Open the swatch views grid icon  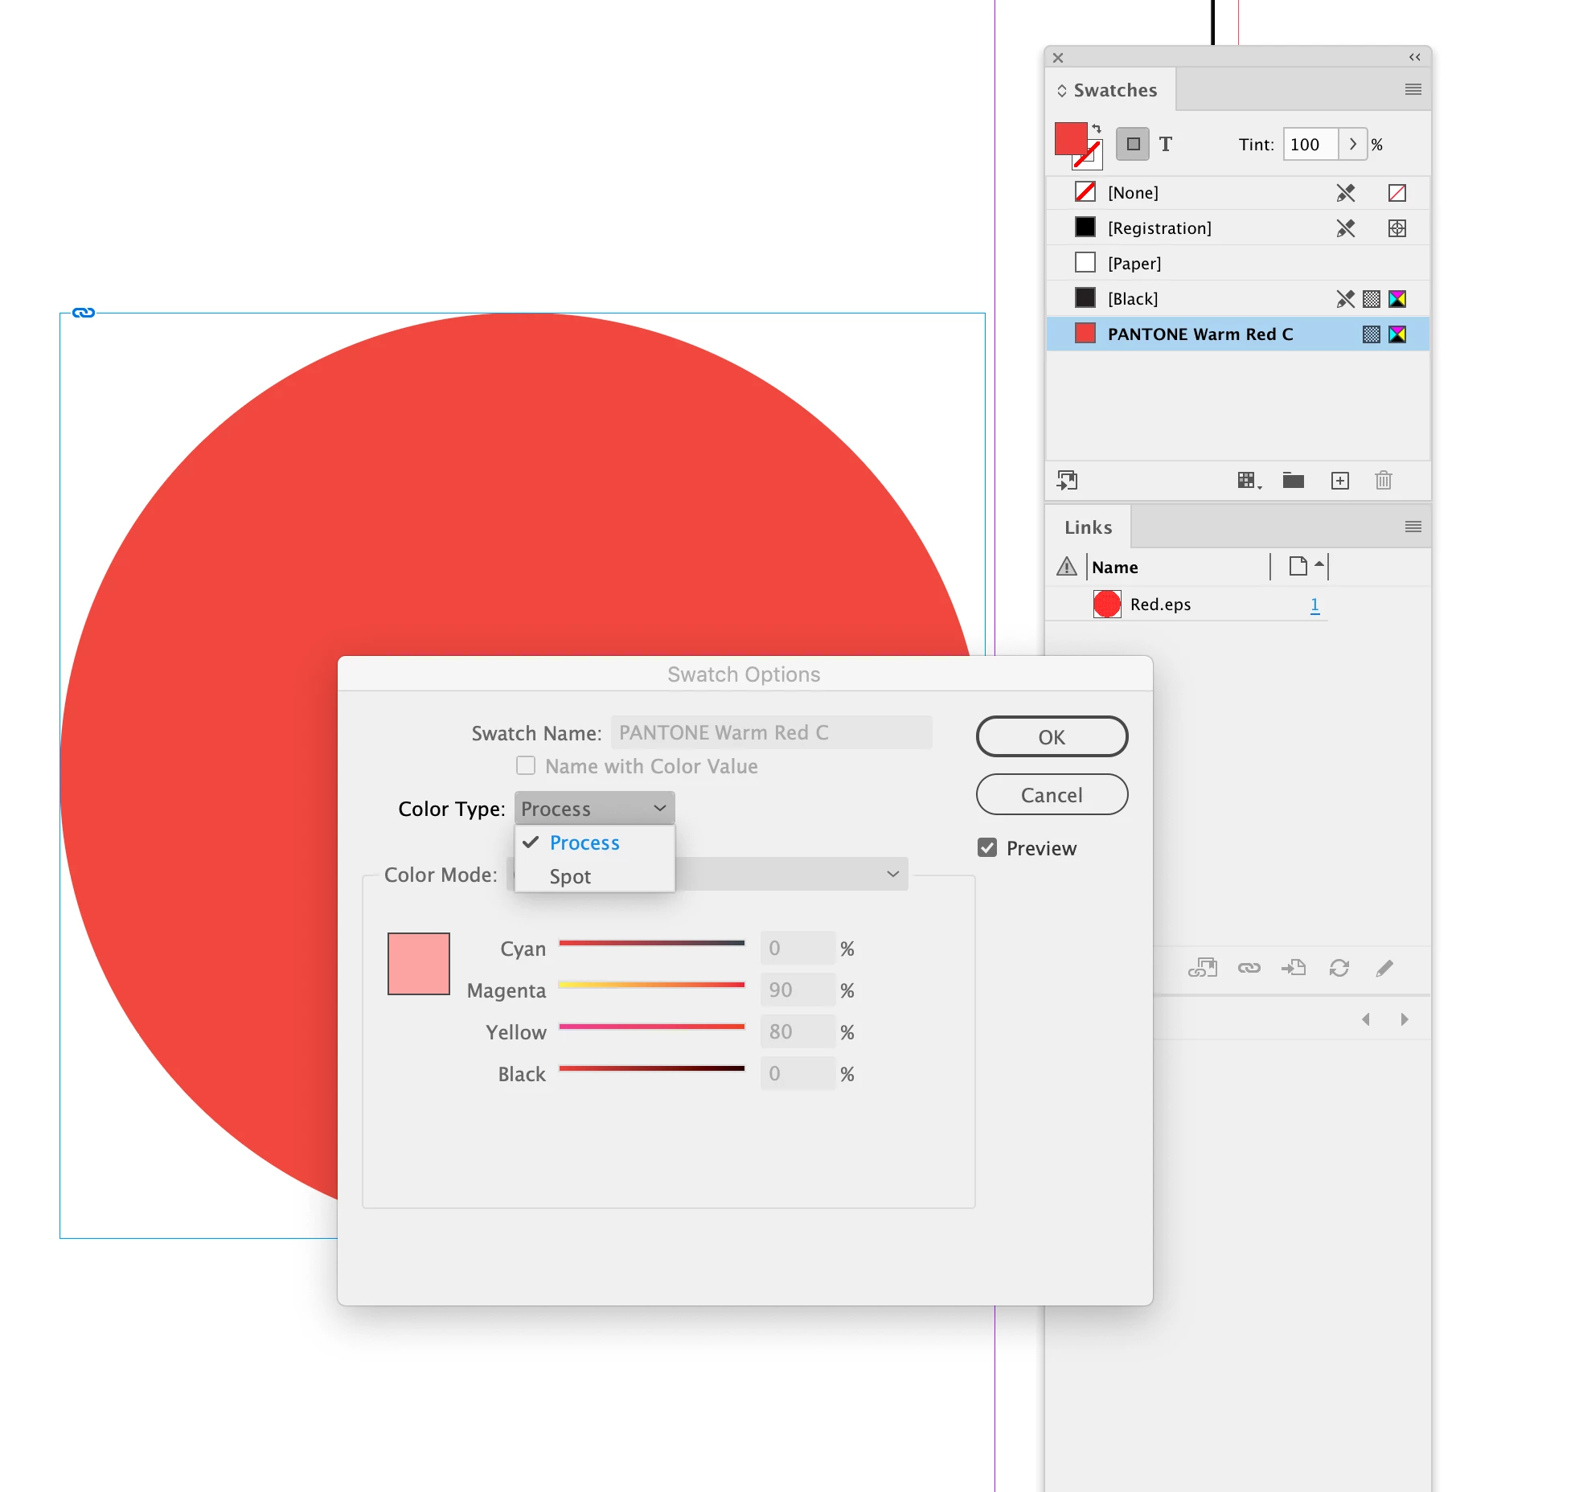point(1248,481)
